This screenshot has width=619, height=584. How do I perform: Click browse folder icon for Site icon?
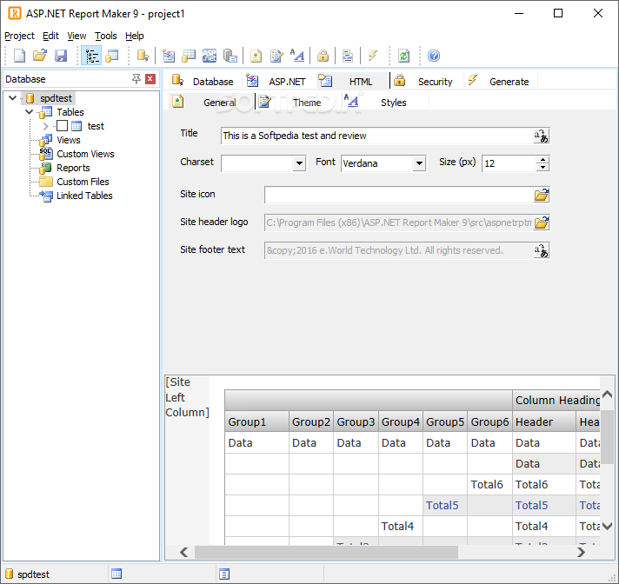[x=542, y=196]
